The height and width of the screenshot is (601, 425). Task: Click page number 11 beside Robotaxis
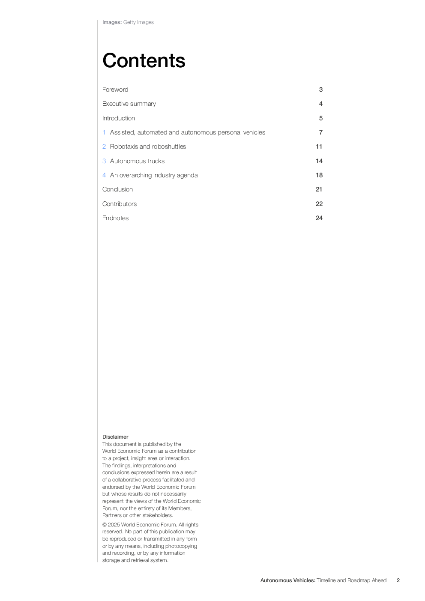click(319, 147)
